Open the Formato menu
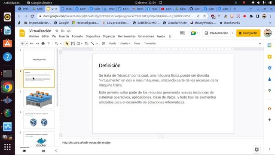The width and height of the screenshot is (275, 155). pos(77,36)
